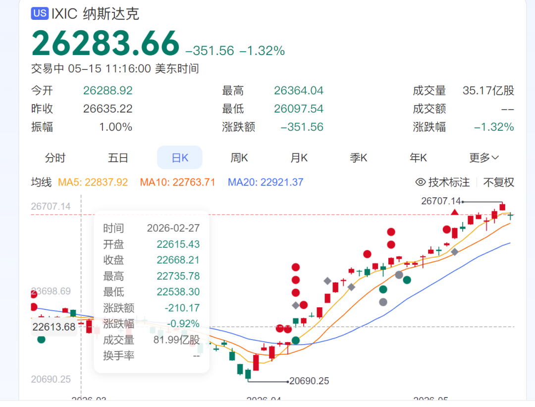Image resolution: width=535 pixels, height=407 pixels.
Task: Click the red triangle marker near 26707.14
Action: (x=454, y=212)
